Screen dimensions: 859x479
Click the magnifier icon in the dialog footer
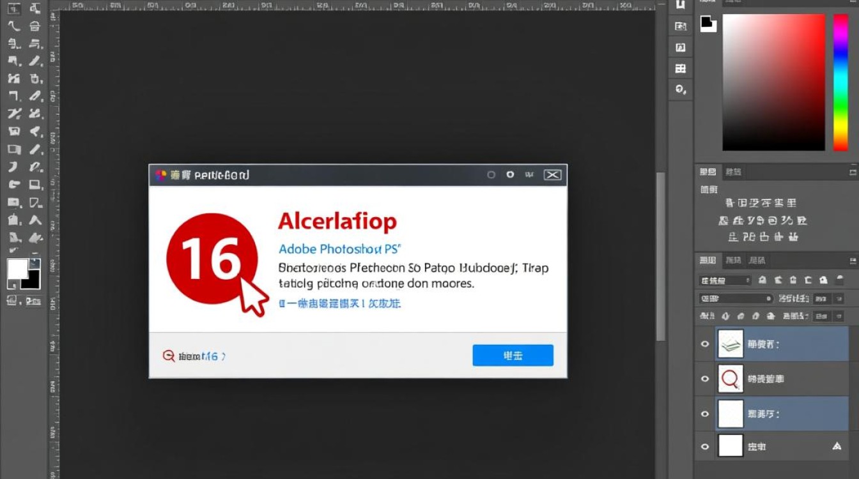tap(169, 356)
